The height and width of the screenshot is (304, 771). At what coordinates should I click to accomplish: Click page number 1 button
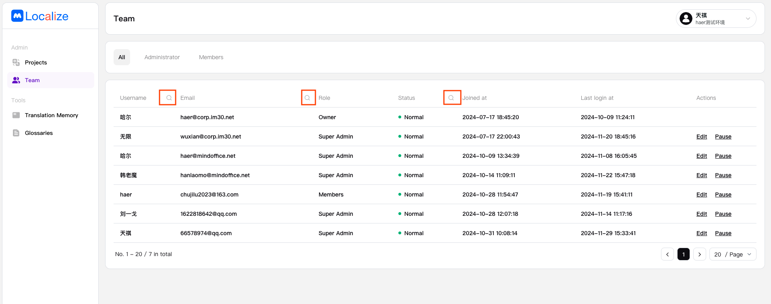(684, 254)
